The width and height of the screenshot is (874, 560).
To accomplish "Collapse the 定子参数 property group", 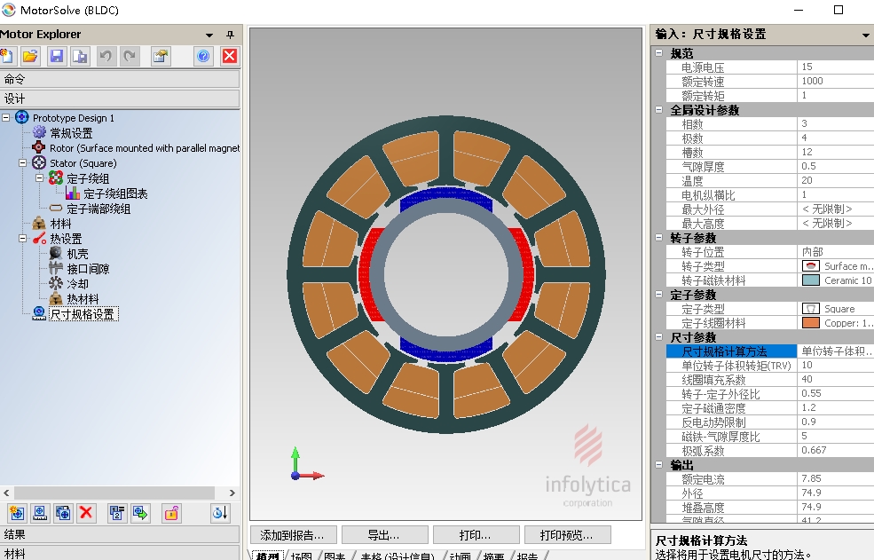I will [x=659, y=295].
